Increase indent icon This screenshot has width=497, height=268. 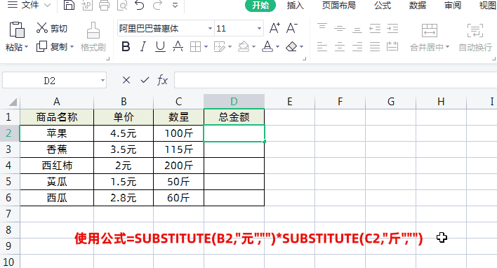(392, 29)
